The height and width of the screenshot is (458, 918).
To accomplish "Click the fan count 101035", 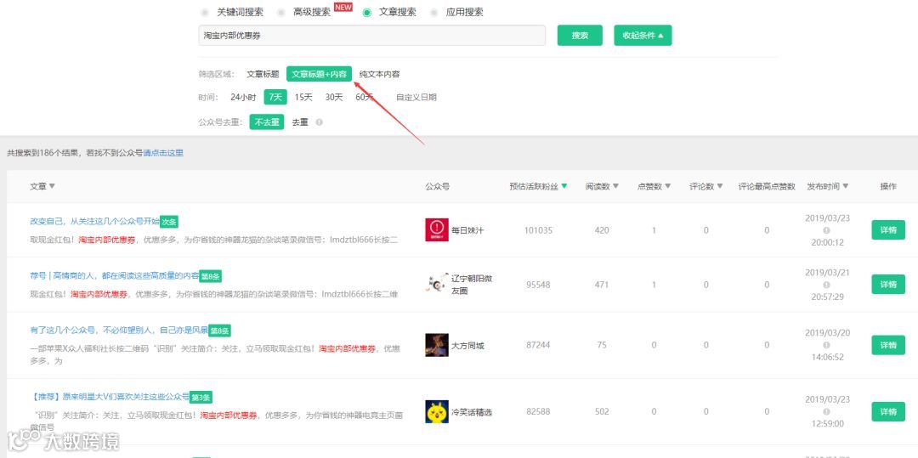I will pos(538,230).
